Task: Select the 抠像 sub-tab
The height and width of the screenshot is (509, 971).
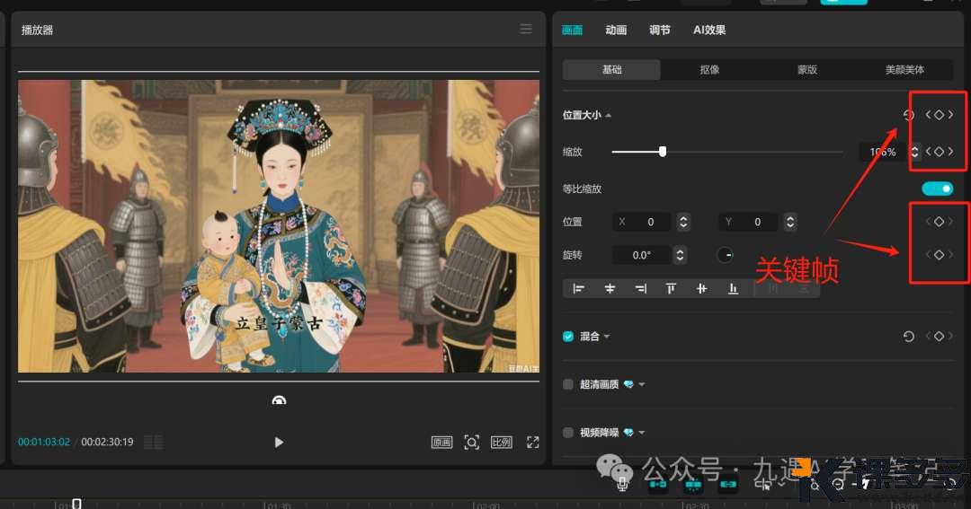Action: [709, 69]
